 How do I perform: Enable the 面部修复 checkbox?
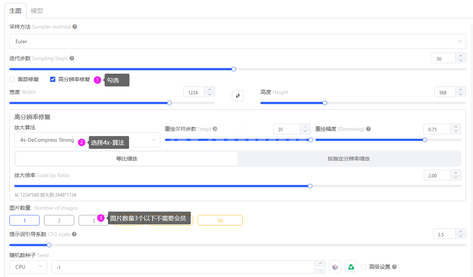tap(12, 79)
